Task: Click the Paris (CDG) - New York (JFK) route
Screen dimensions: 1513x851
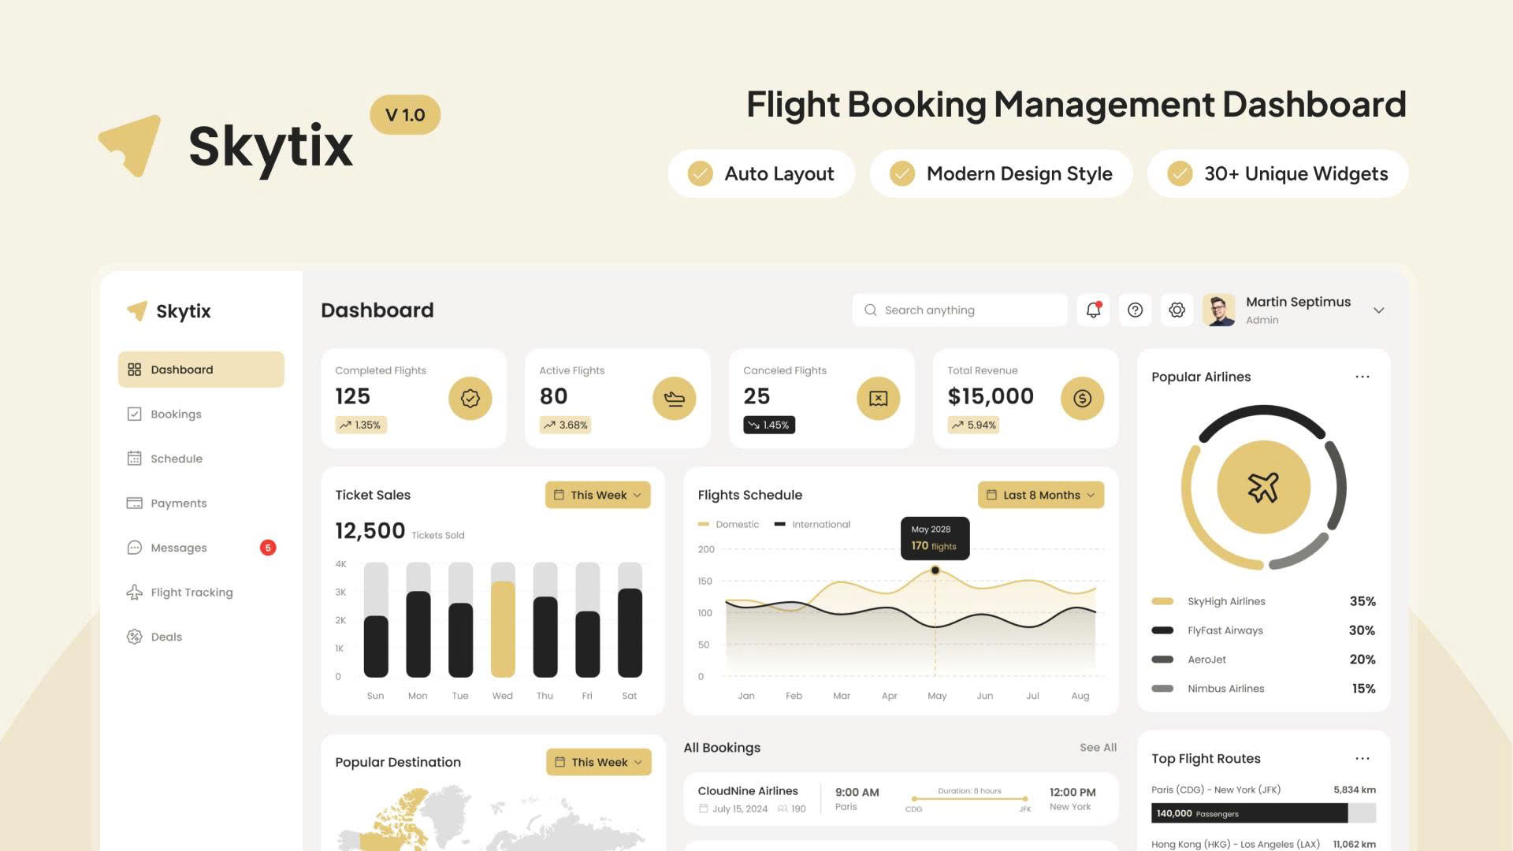Action: click(x=1216, y=790)
